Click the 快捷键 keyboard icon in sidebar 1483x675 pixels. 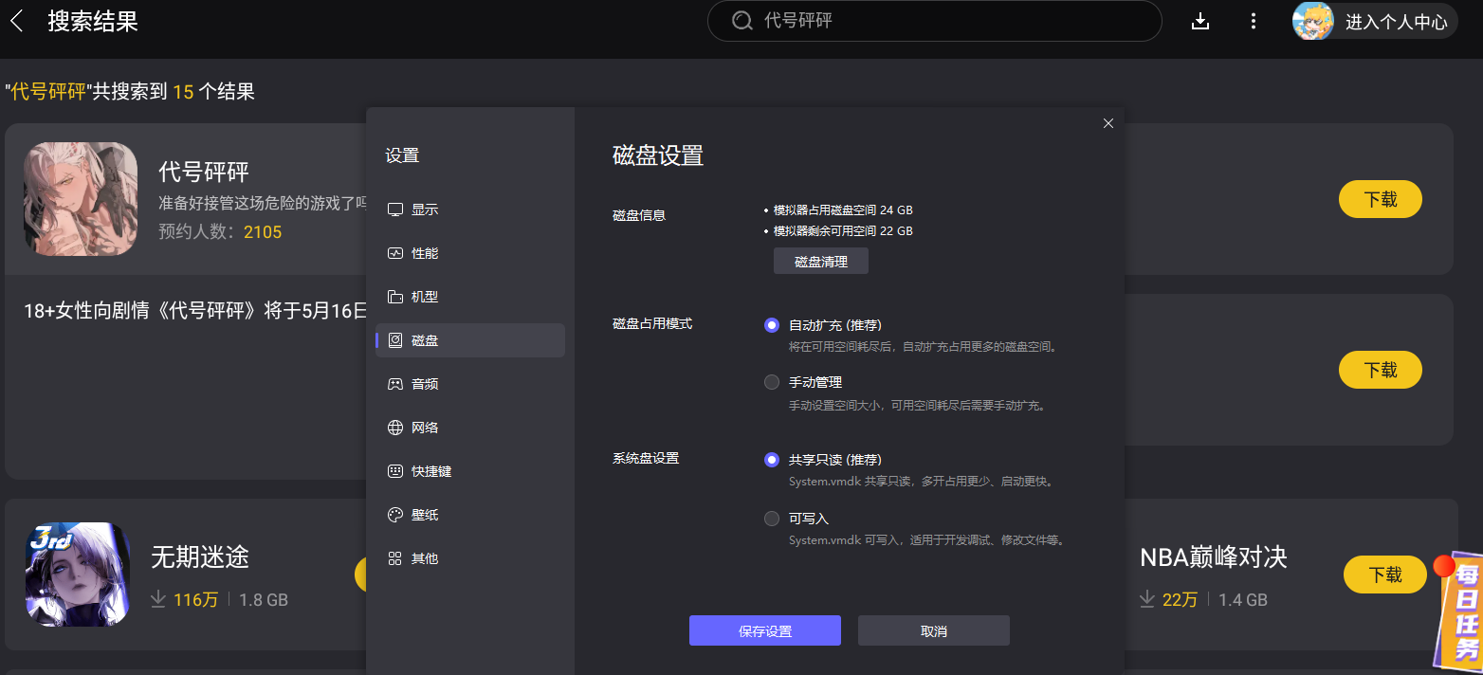pyautogui.click(x=395, y=471)
